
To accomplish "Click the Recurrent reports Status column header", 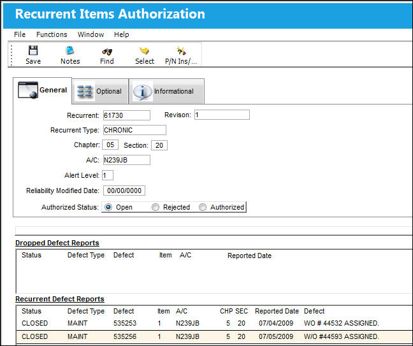I will (x=31, y=311).
